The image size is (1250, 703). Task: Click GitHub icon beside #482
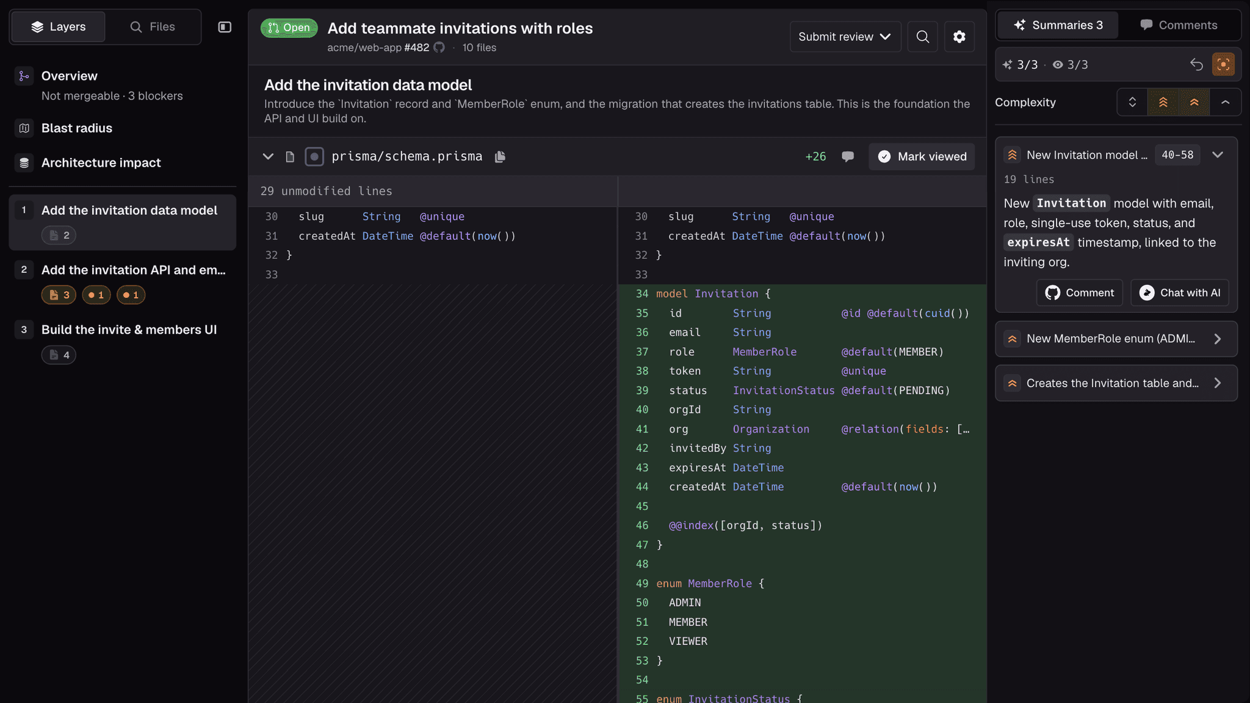click(439, 48)
